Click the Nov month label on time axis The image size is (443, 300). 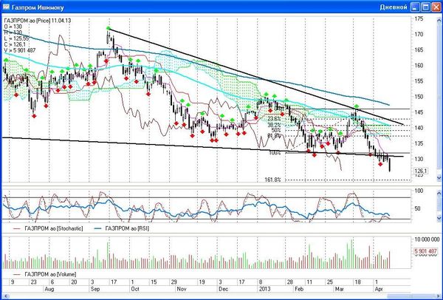pos(182,289)
